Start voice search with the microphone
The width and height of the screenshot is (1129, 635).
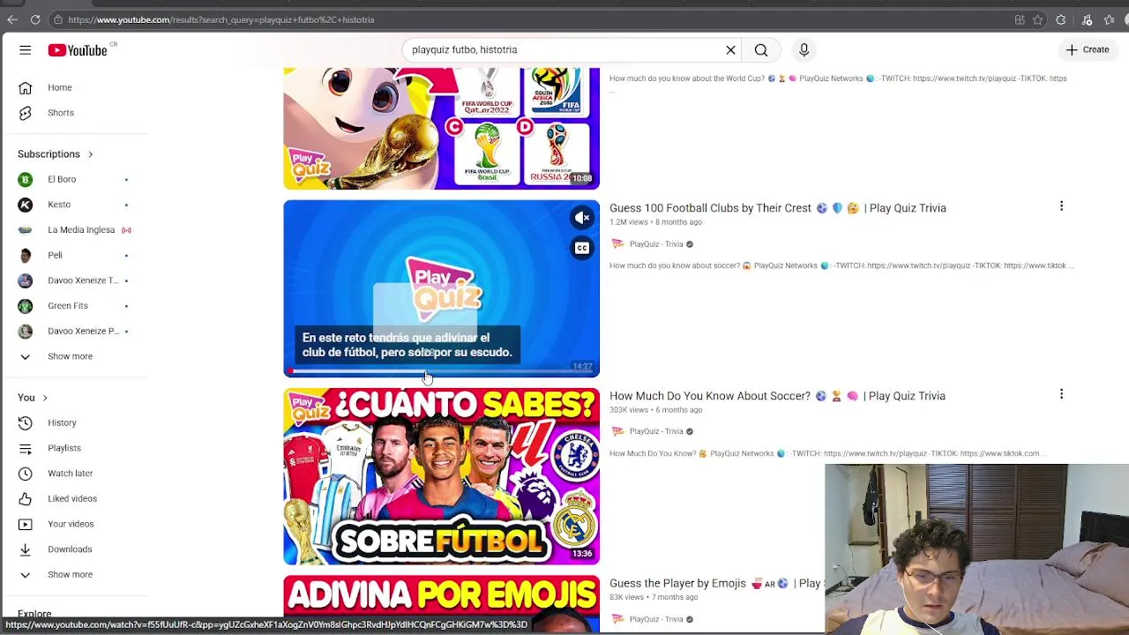coord(804,50)
